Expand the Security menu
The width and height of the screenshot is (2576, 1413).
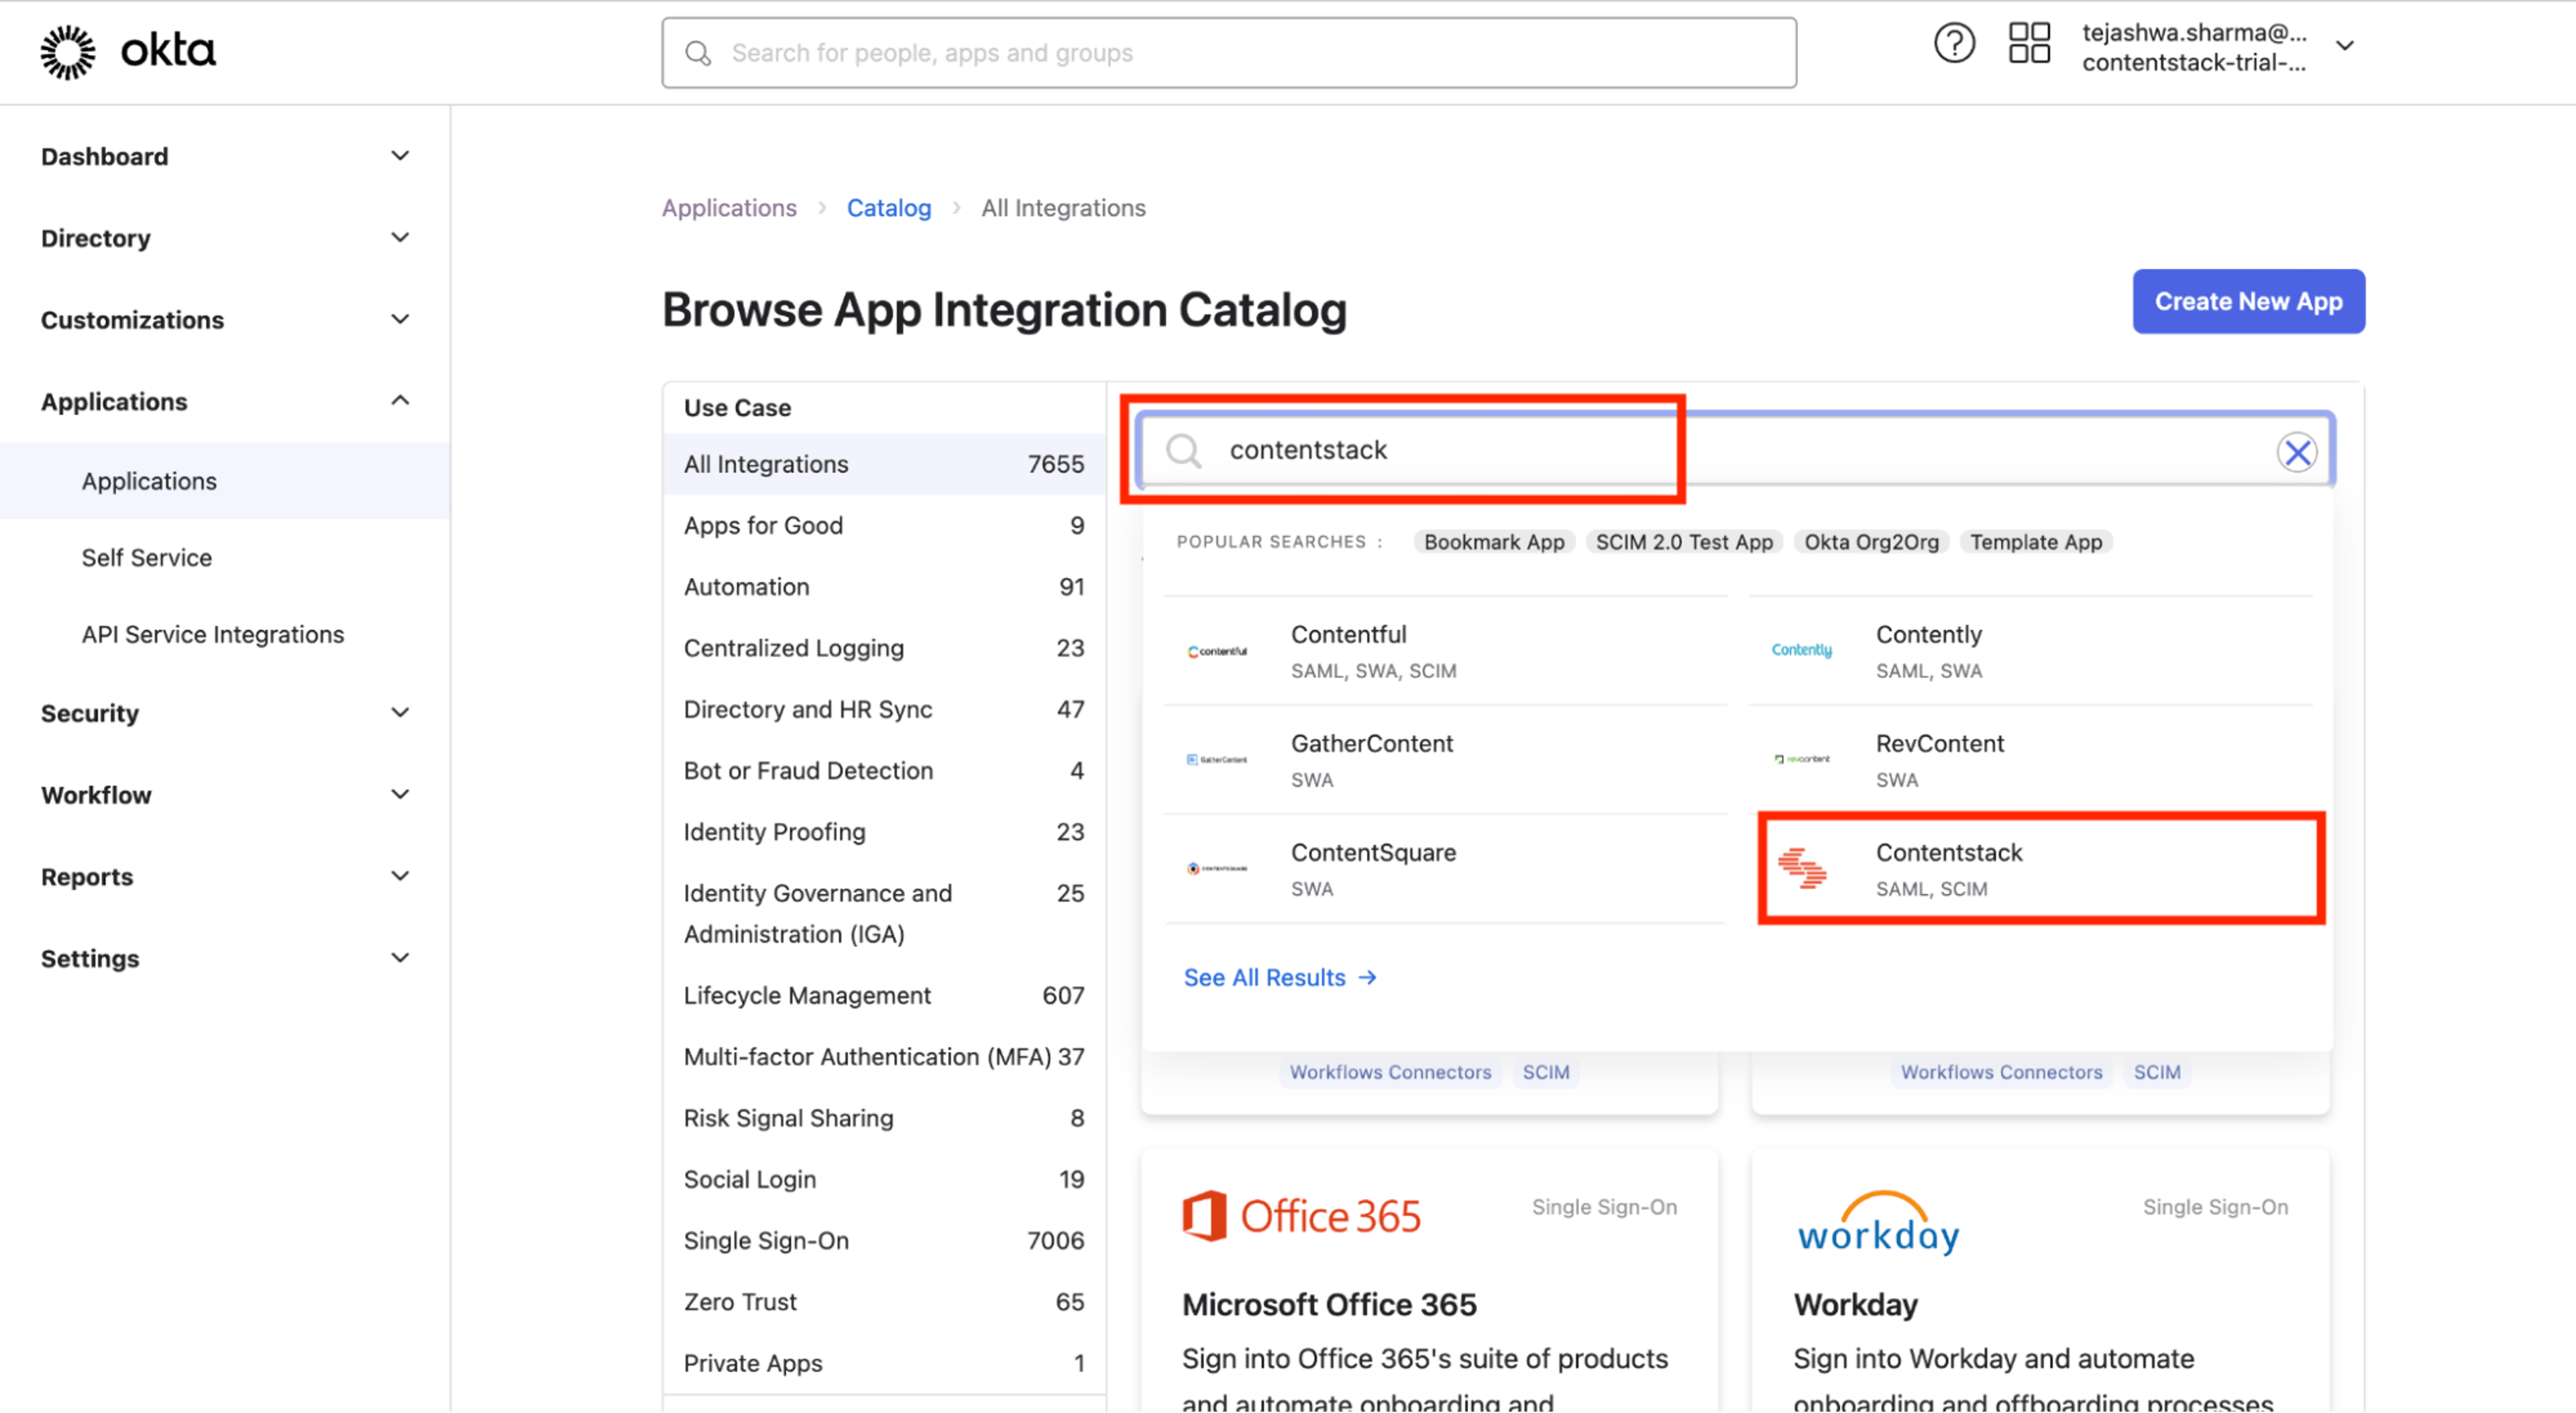coord(400,713)
